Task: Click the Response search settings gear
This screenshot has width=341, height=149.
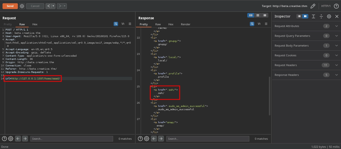Action: tap(147, 138)
